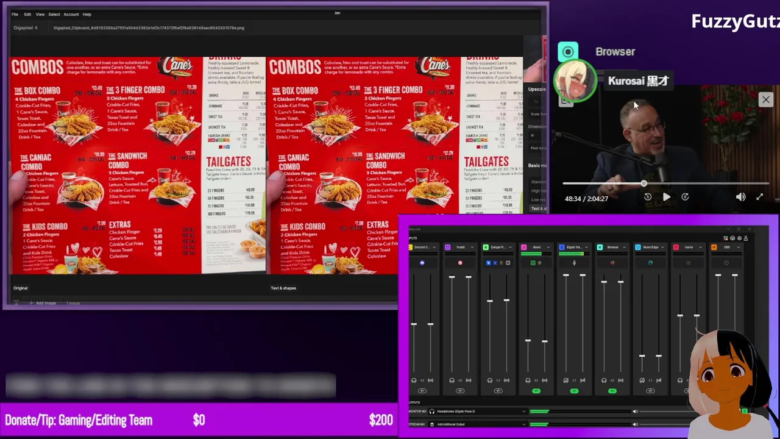Click the pink Music channel icon
This screenshot has height=439, width=780.
[x=523, y=248]
